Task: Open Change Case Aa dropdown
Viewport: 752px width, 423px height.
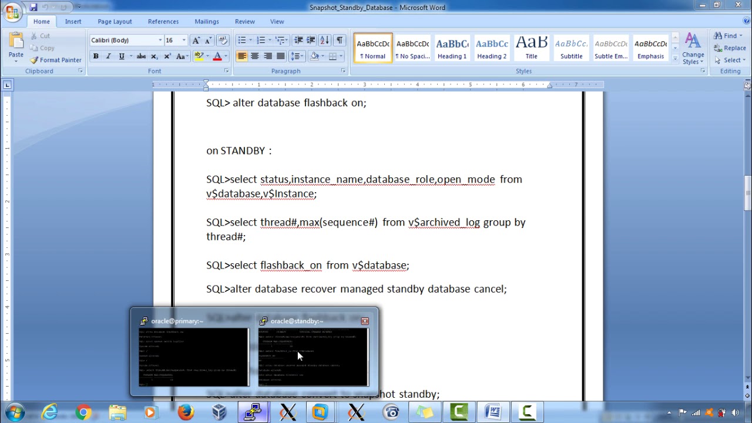Action: tap(182, 56)
